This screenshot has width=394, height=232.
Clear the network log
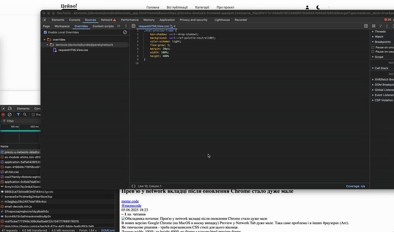coord(10,115)
